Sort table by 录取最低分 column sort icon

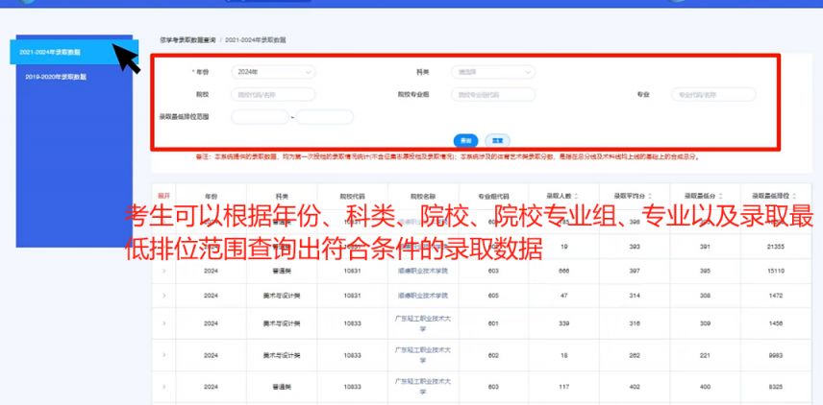point(721,196)
